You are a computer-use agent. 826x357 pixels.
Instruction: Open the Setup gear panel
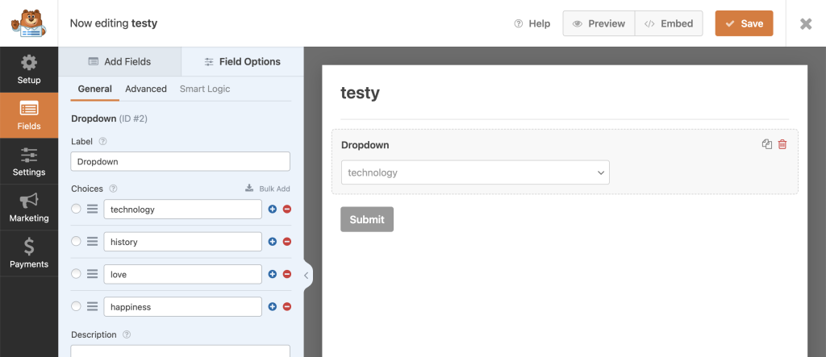click(x=29, y=69)
